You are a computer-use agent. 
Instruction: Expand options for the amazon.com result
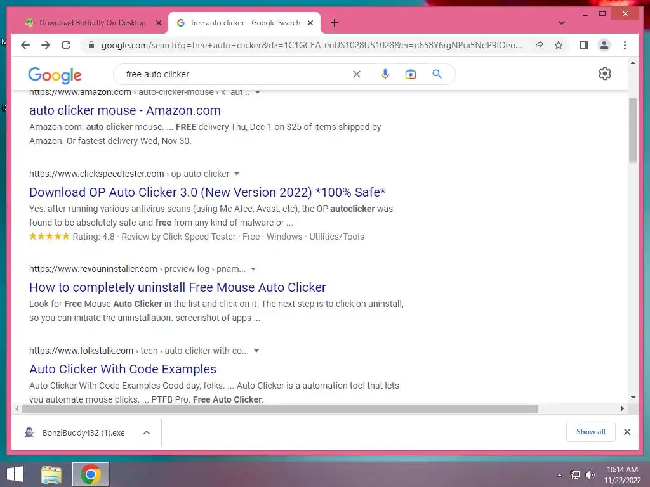click(258, 92)
